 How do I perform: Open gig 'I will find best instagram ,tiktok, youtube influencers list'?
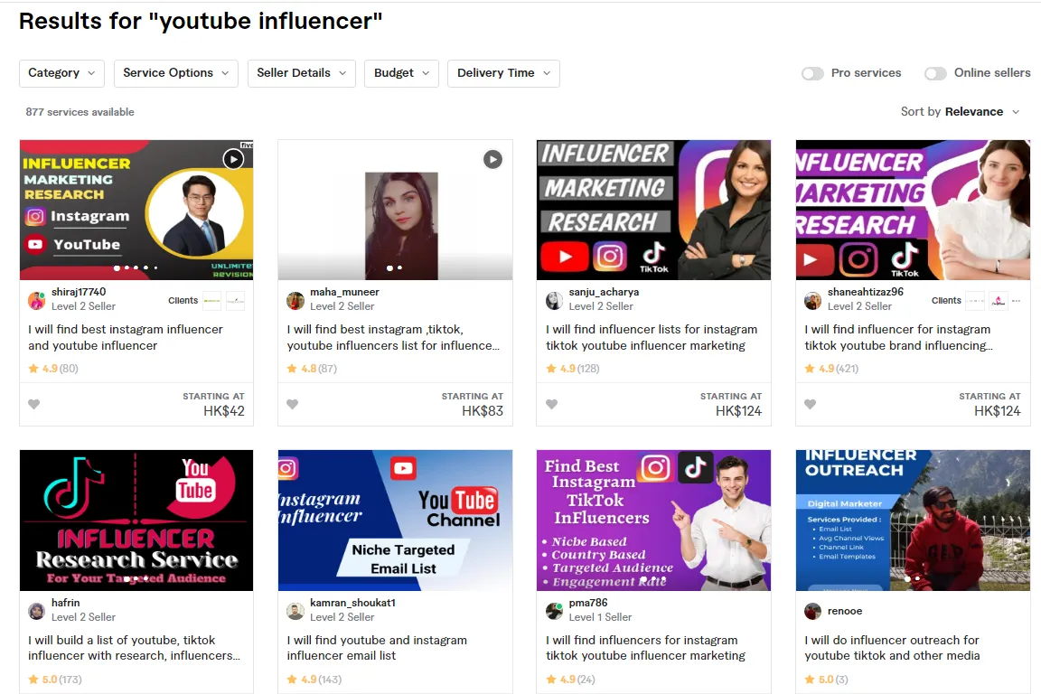(x=393, y=337)
